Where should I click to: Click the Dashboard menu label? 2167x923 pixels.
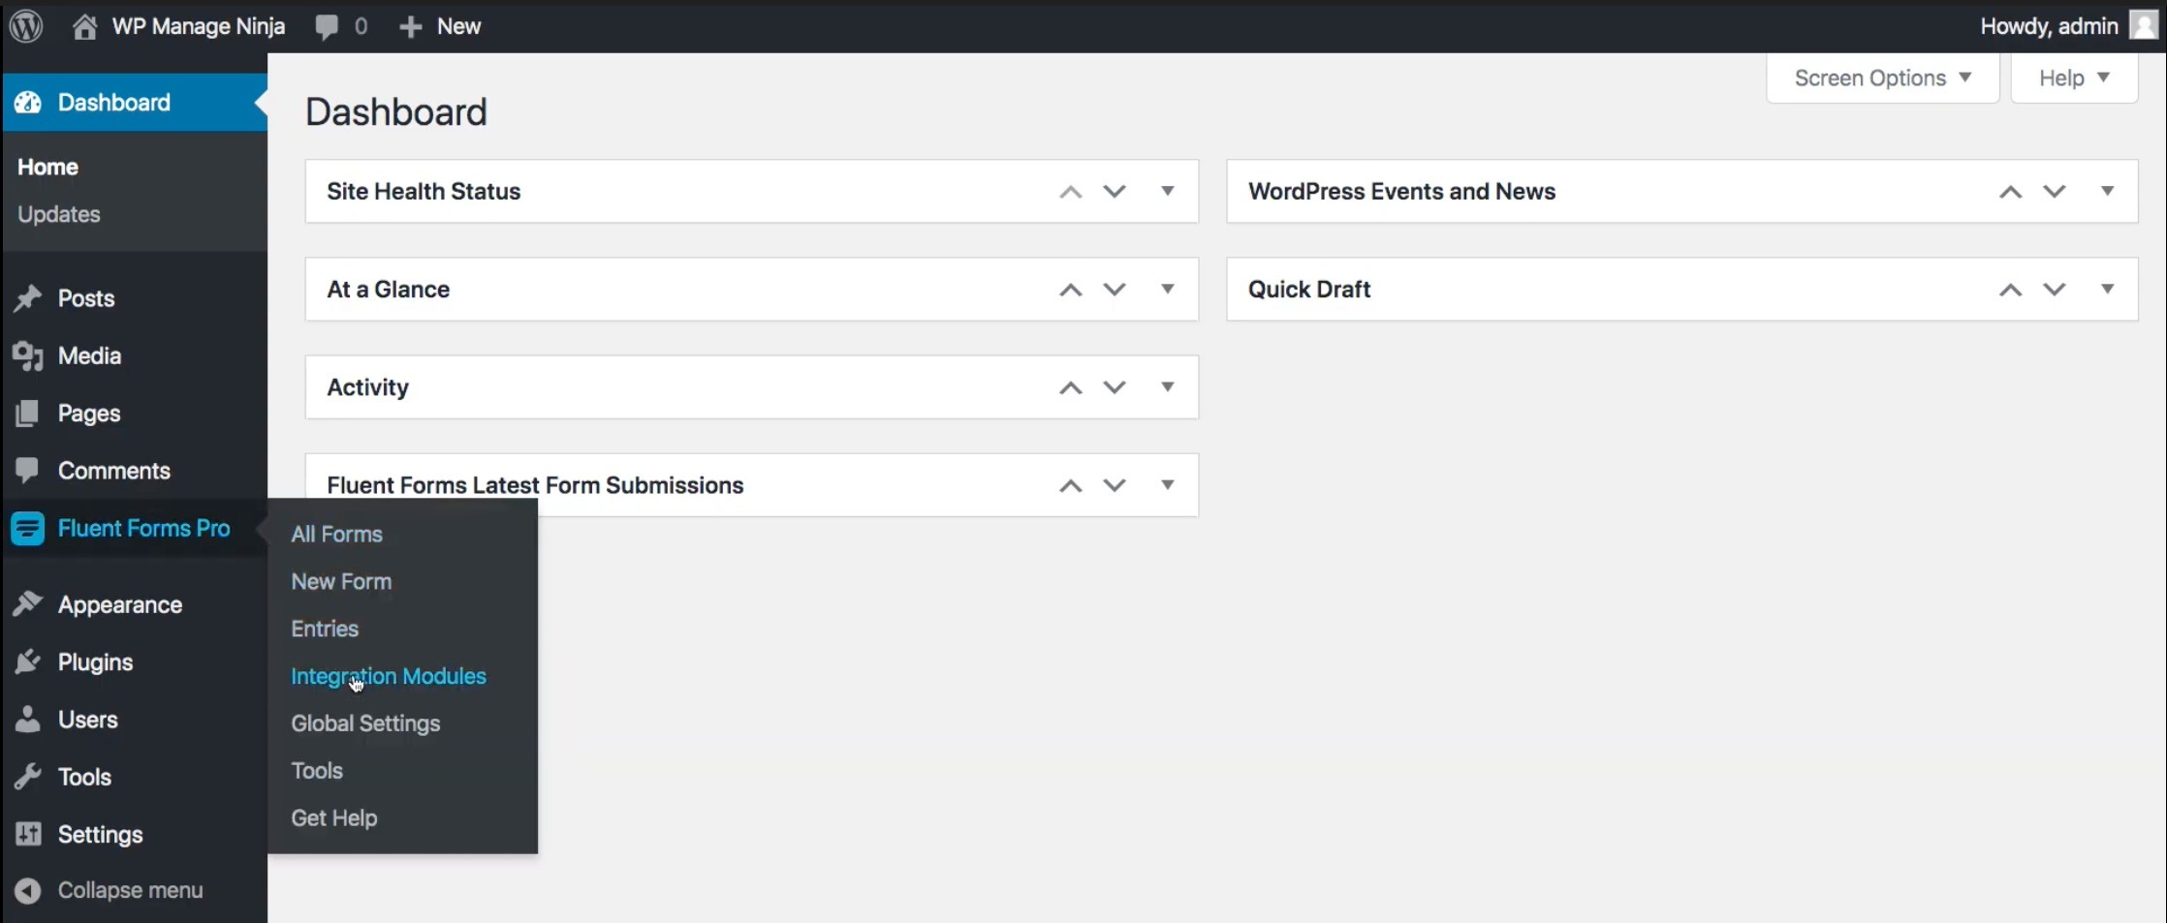pos(113,102)
